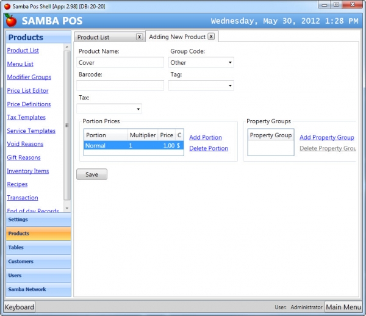Maximize the Samba POS window
This screenshot has width=366, height=316.
click(x=336, y=5)
